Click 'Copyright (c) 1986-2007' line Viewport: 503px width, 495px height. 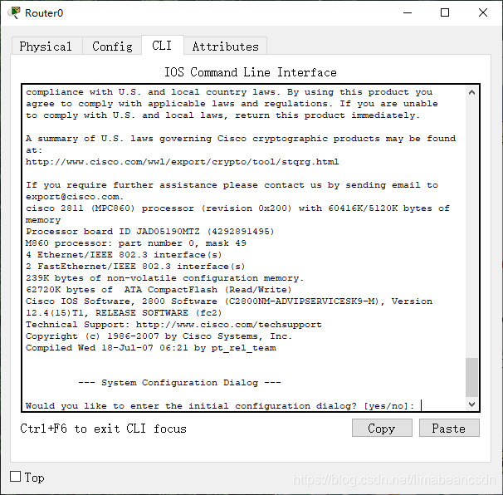(x=159, y=336)
